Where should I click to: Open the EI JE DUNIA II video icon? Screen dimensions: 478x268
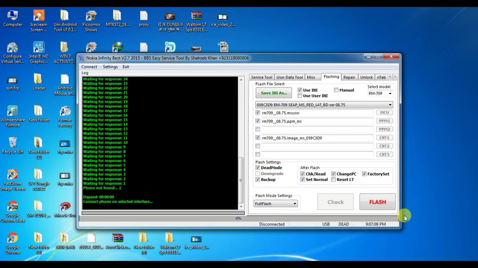coord(170,21)
